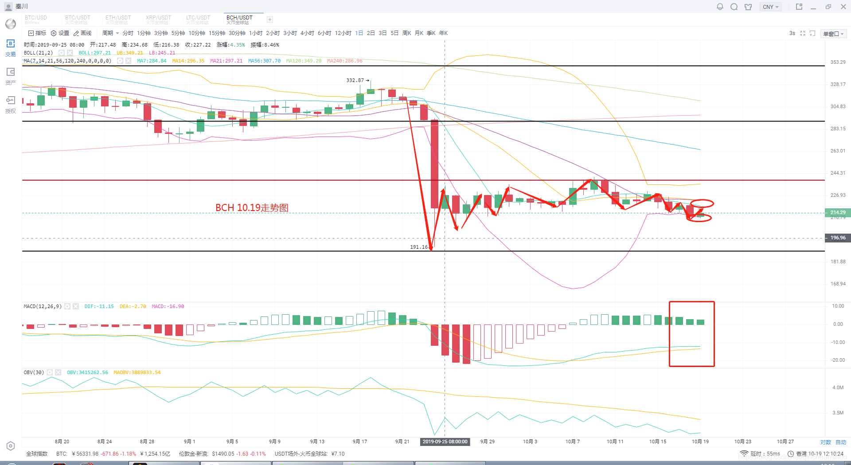
Task: Activate the 画线 draw line tool
Action: [82, 33]
